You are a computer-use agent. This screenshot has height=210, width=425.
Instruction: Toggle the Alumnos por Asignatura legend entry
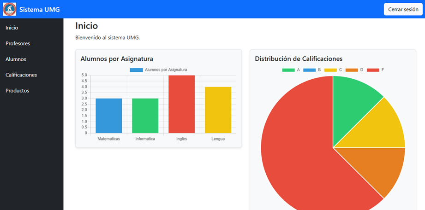[x=158, y=70]
